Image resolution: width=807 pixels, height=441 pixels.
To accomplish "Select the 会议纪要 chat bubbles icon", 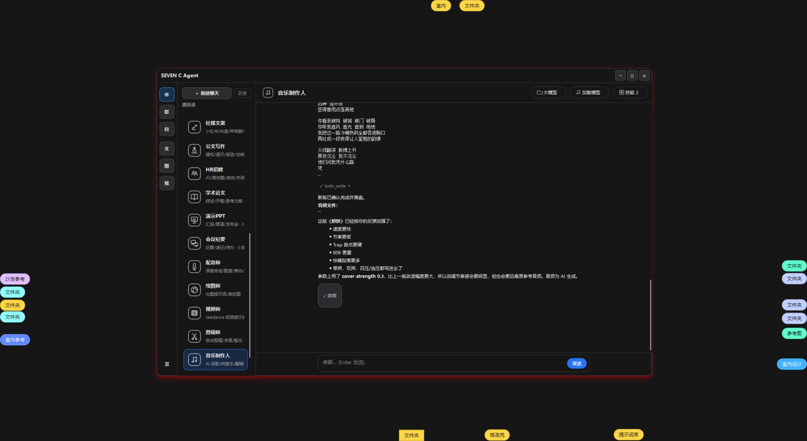I will click(194, 243).
